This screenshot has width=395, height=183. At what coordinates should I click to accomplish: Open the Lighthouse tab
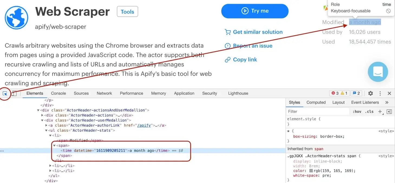coord(238,93)
